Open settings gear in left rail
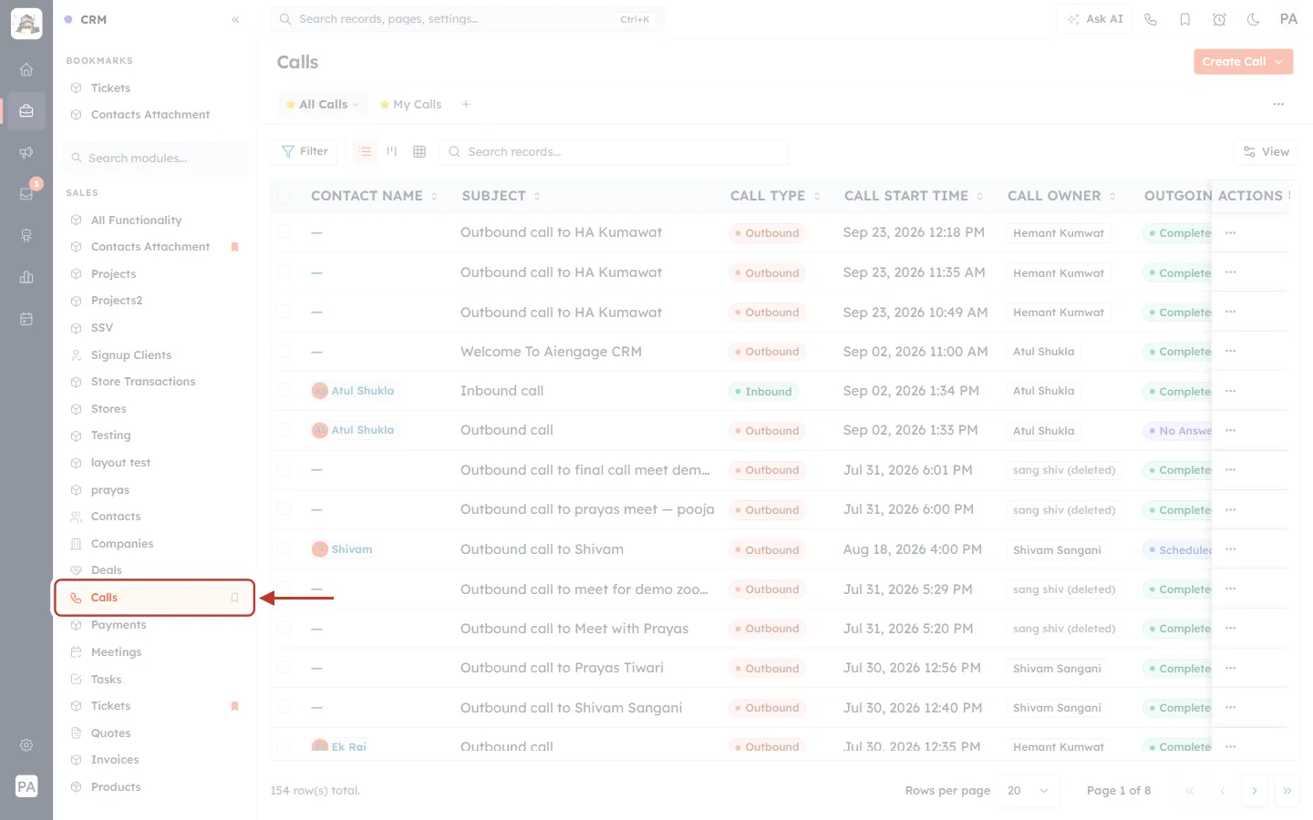 pyautogui.click(x=26, y=745)
